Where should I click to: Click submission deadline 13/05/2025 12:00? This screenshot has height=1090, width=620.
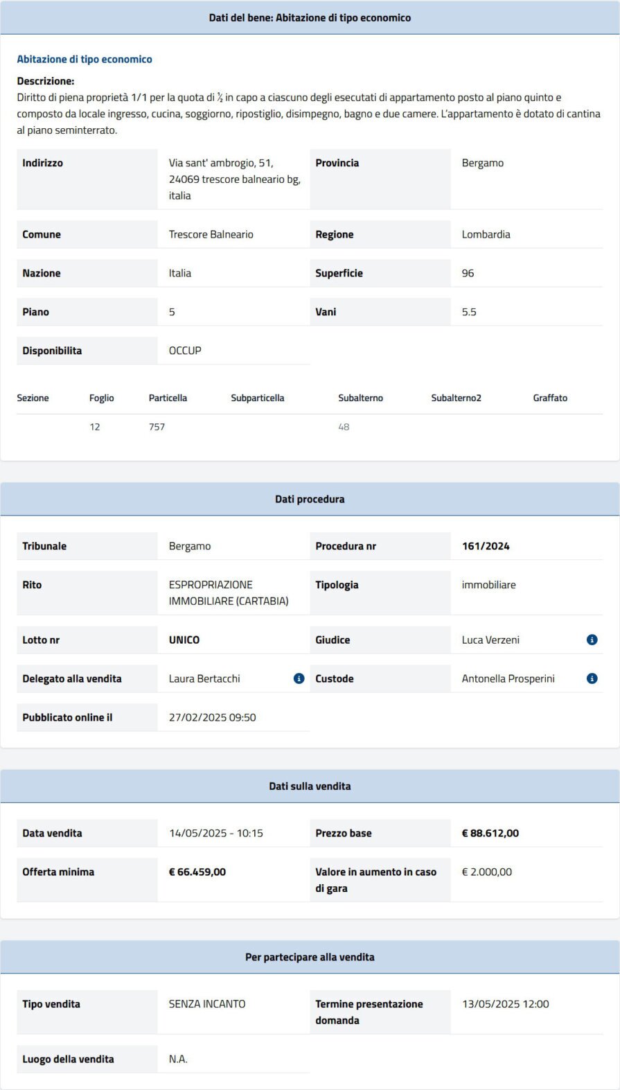506,1004
